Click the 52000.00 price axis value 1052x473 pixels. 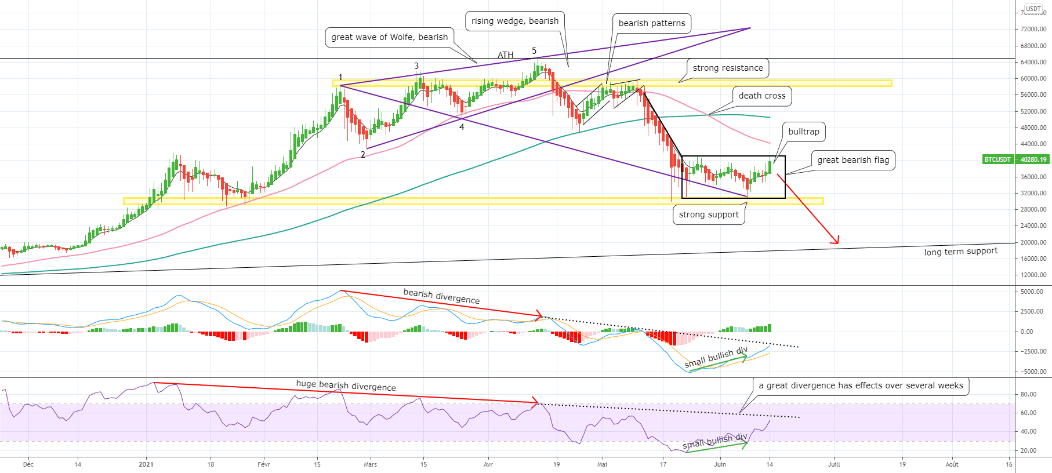click(1033, 111)
